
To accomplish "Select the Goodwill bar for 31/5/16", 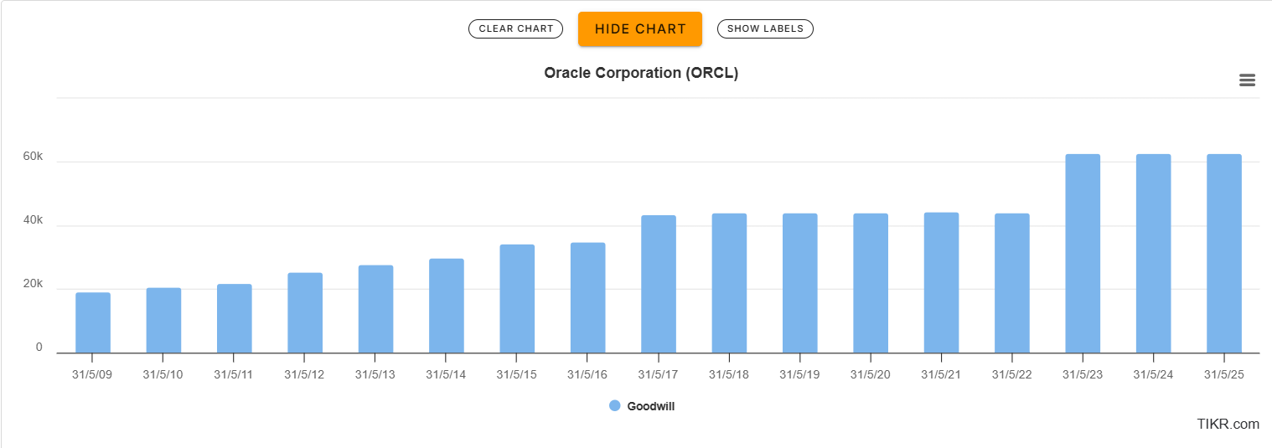I will click(x=587, y=298).
